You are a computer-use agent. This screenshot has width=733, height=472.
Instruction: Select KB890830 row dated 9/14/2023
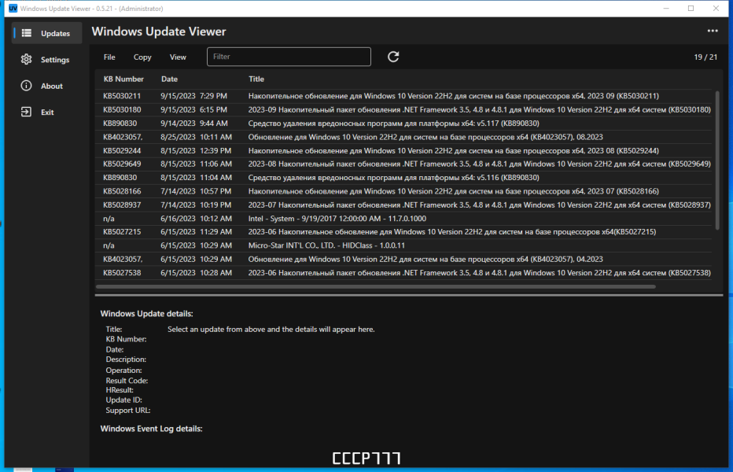point(404,123)
